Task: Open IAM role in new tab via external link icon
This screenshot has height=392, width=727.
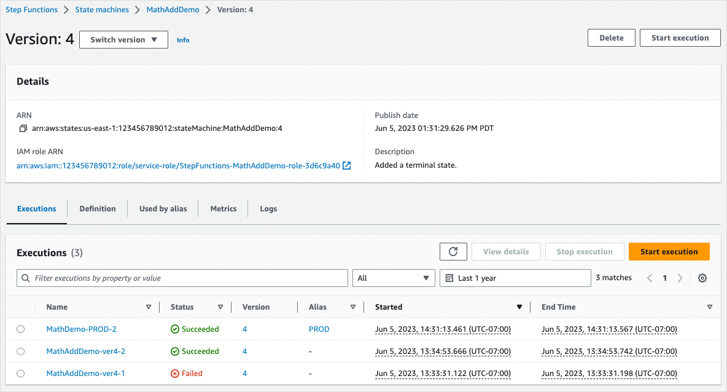Action: click(x=346, y=165)
